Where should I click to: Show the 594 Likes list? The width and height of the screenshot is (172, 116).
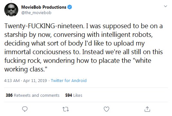(74, 95)
